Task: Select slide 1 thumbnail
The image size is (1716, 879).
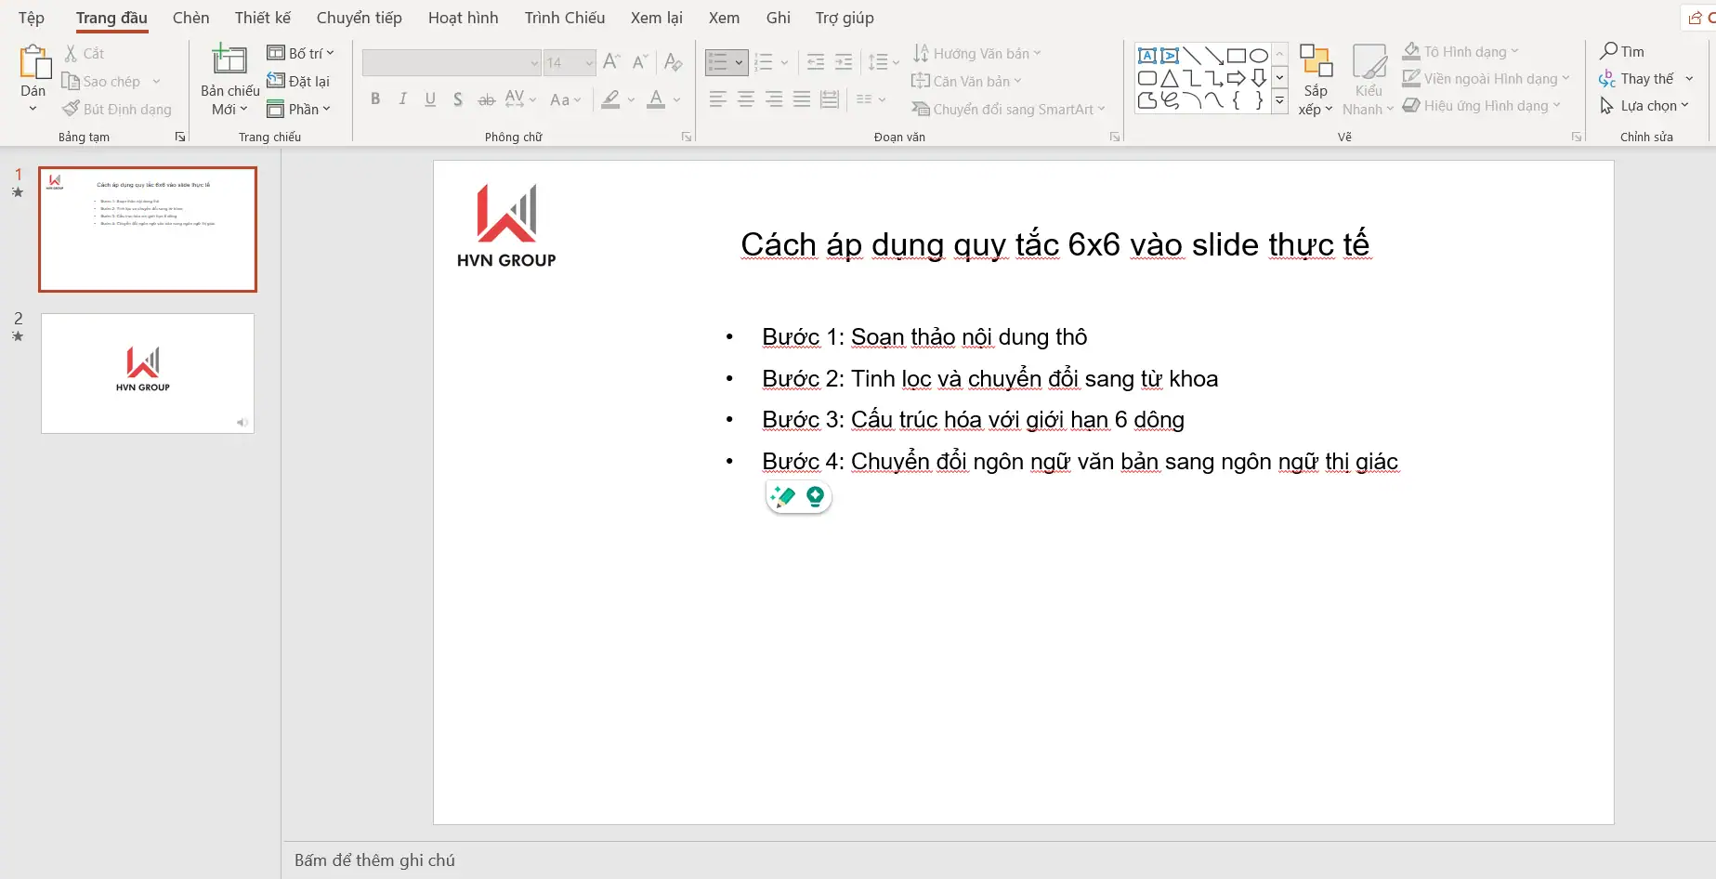Action: (148, 230)
